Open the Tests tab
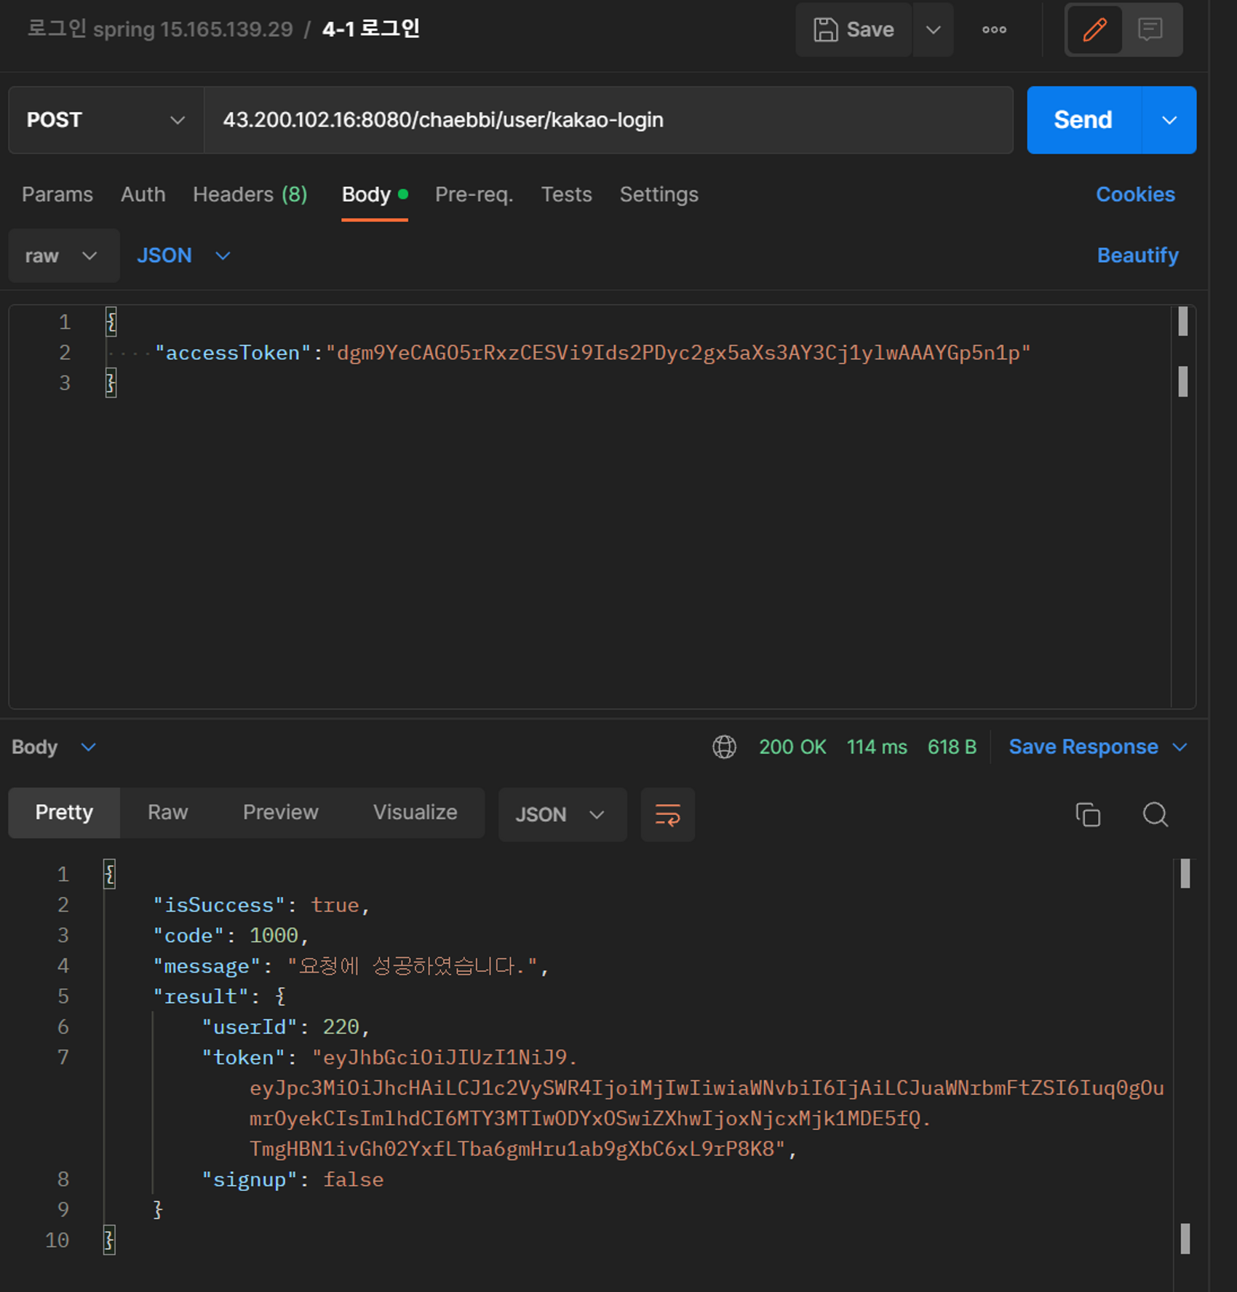Viewport: 1237px width, 1292px height. [567, 195]
